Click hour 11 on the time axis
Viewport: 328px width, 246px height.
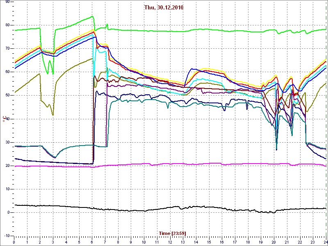157,242
